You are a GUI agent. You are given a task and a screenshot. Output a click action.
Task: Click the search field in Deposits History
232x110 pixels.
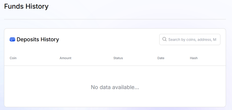point(190,39)
